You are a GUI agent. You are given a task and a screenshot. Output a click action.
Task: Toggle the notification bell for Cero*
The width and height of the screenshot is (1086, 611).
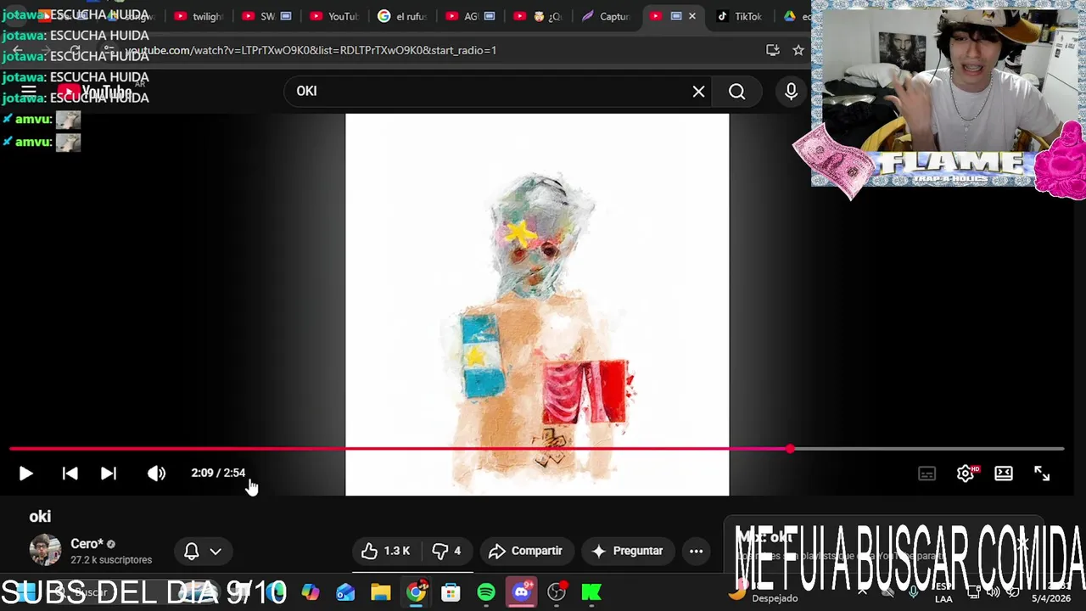tap(192, 551)
